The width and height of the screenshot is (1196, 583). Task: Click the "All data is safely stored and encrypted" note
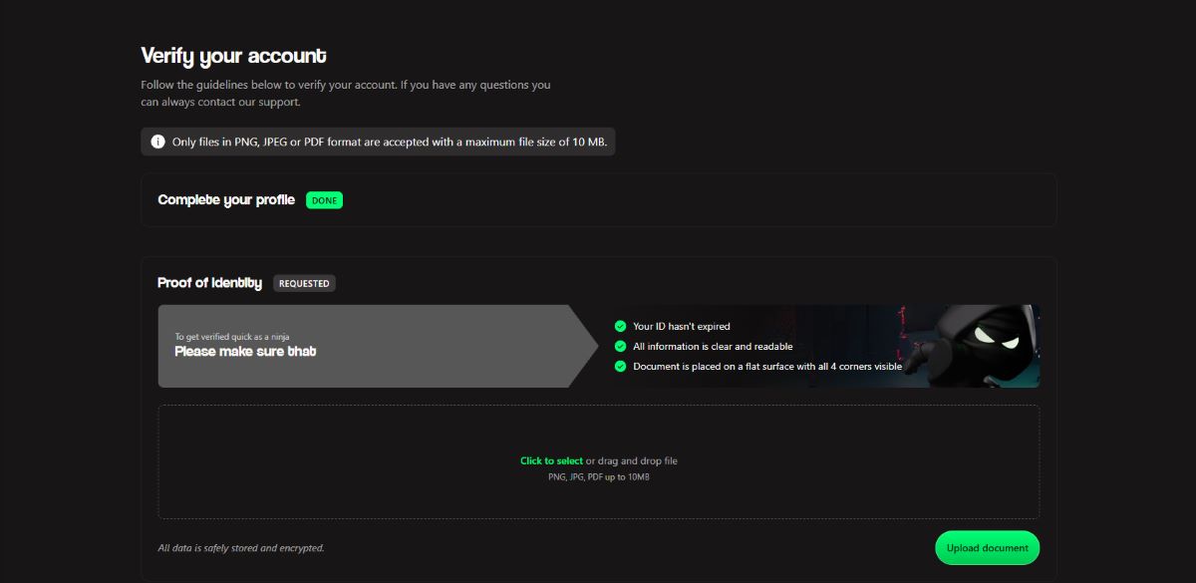240,547
